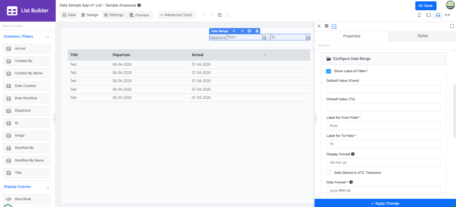Switch to the Styles tab
The height and width of the screenshot is (207, 456).
click(423, 36)
